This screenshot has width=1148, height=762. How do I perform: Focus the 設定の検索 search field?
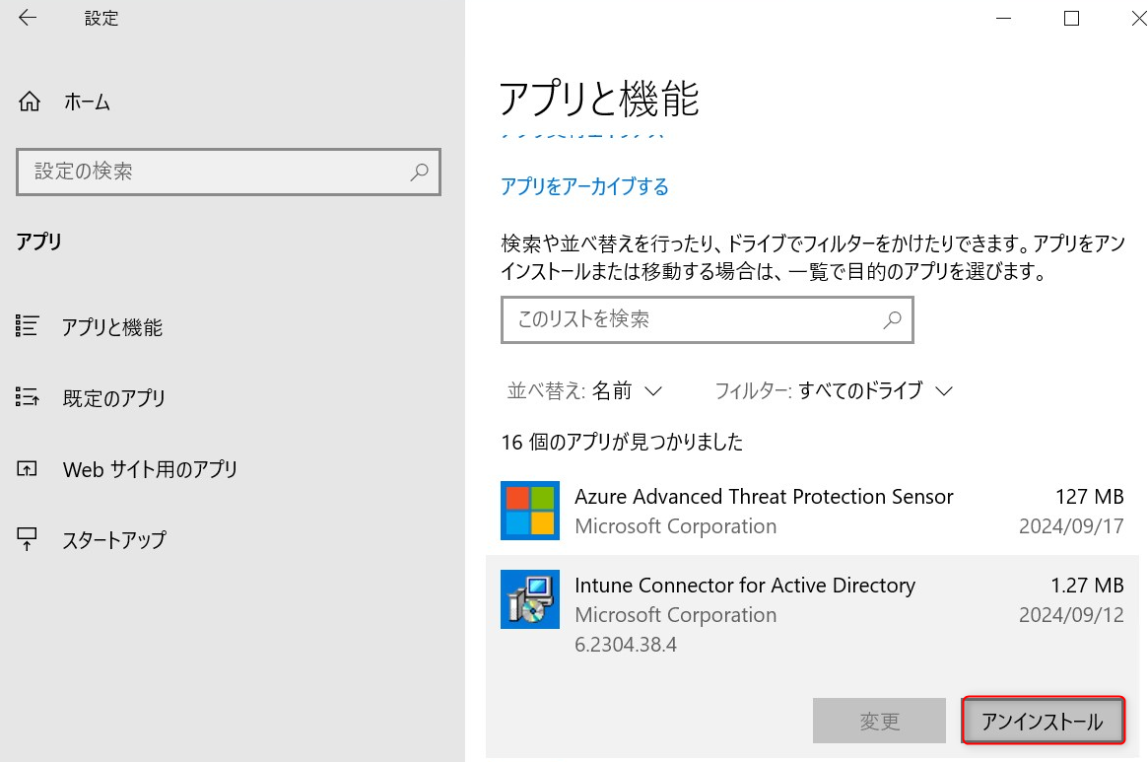click(229, 173)
